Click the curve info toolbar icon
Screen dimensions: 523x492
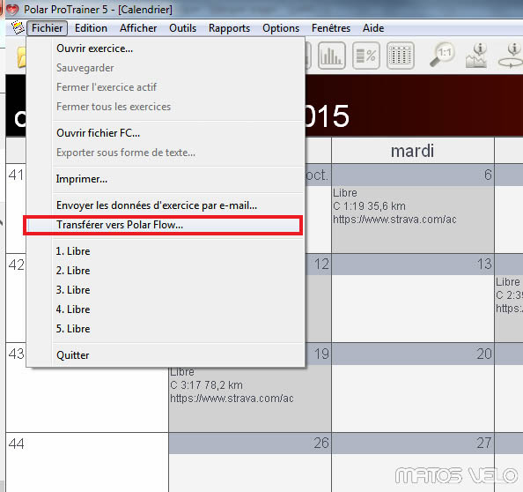pyautogui.click(x=476, y=56)
